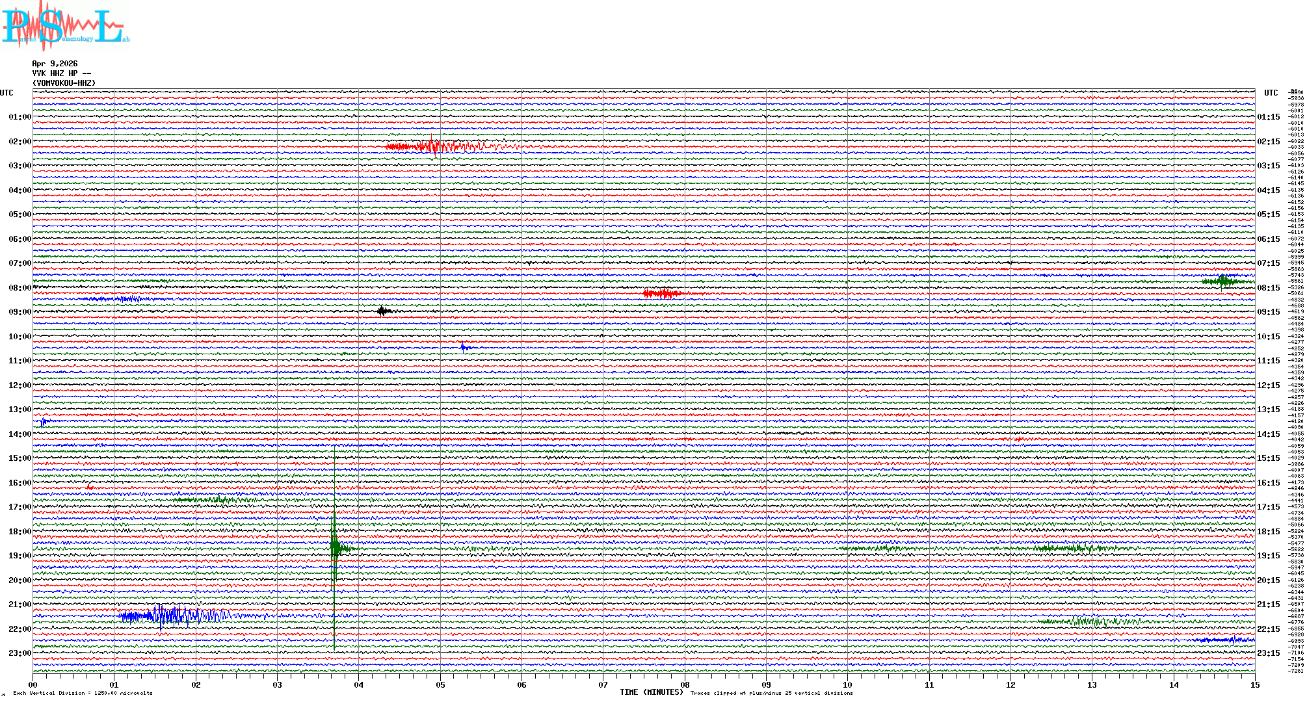This screenshot has width=1307, height=702.
Task: Click the PSL seismology lab logo
Action: coord(65,26)
